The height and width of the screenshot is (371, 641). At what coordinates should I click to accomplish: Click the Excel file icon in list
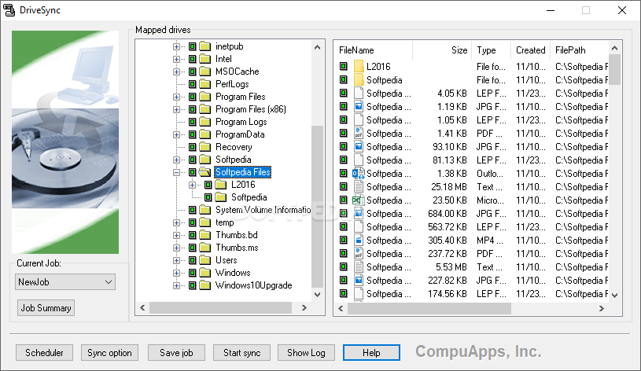point(359,200)
